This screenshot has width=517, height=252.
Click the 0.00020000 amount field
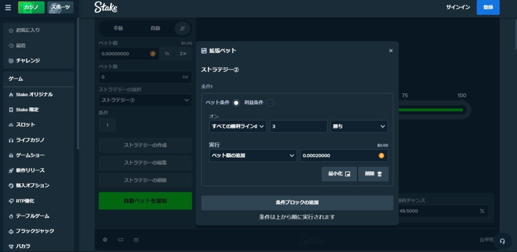click(344, 156)
